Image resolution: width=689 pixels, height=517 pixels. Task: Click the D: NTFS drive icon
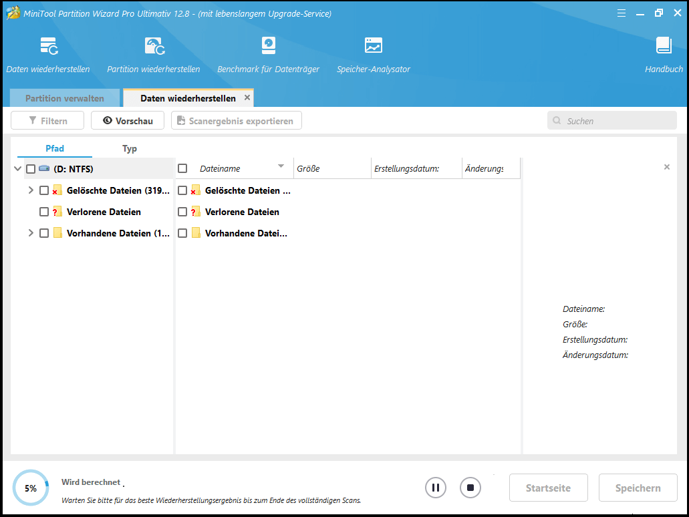(44, 168)
